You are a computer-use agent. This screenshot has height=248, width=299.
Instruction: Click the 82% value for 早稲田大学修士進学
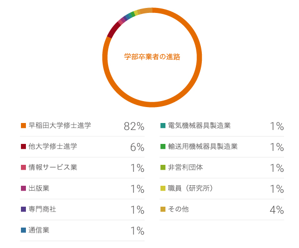pyautogui.click(x=134, y=126)
